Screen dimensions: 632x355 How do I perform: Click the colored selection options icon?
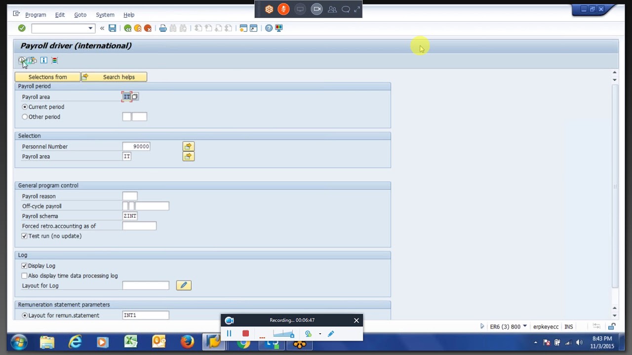[x=55, y=60]
